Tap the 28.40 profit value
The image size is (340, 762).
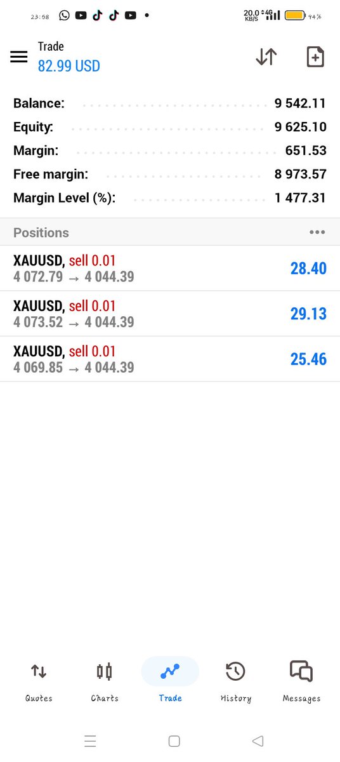click(308, 269)
